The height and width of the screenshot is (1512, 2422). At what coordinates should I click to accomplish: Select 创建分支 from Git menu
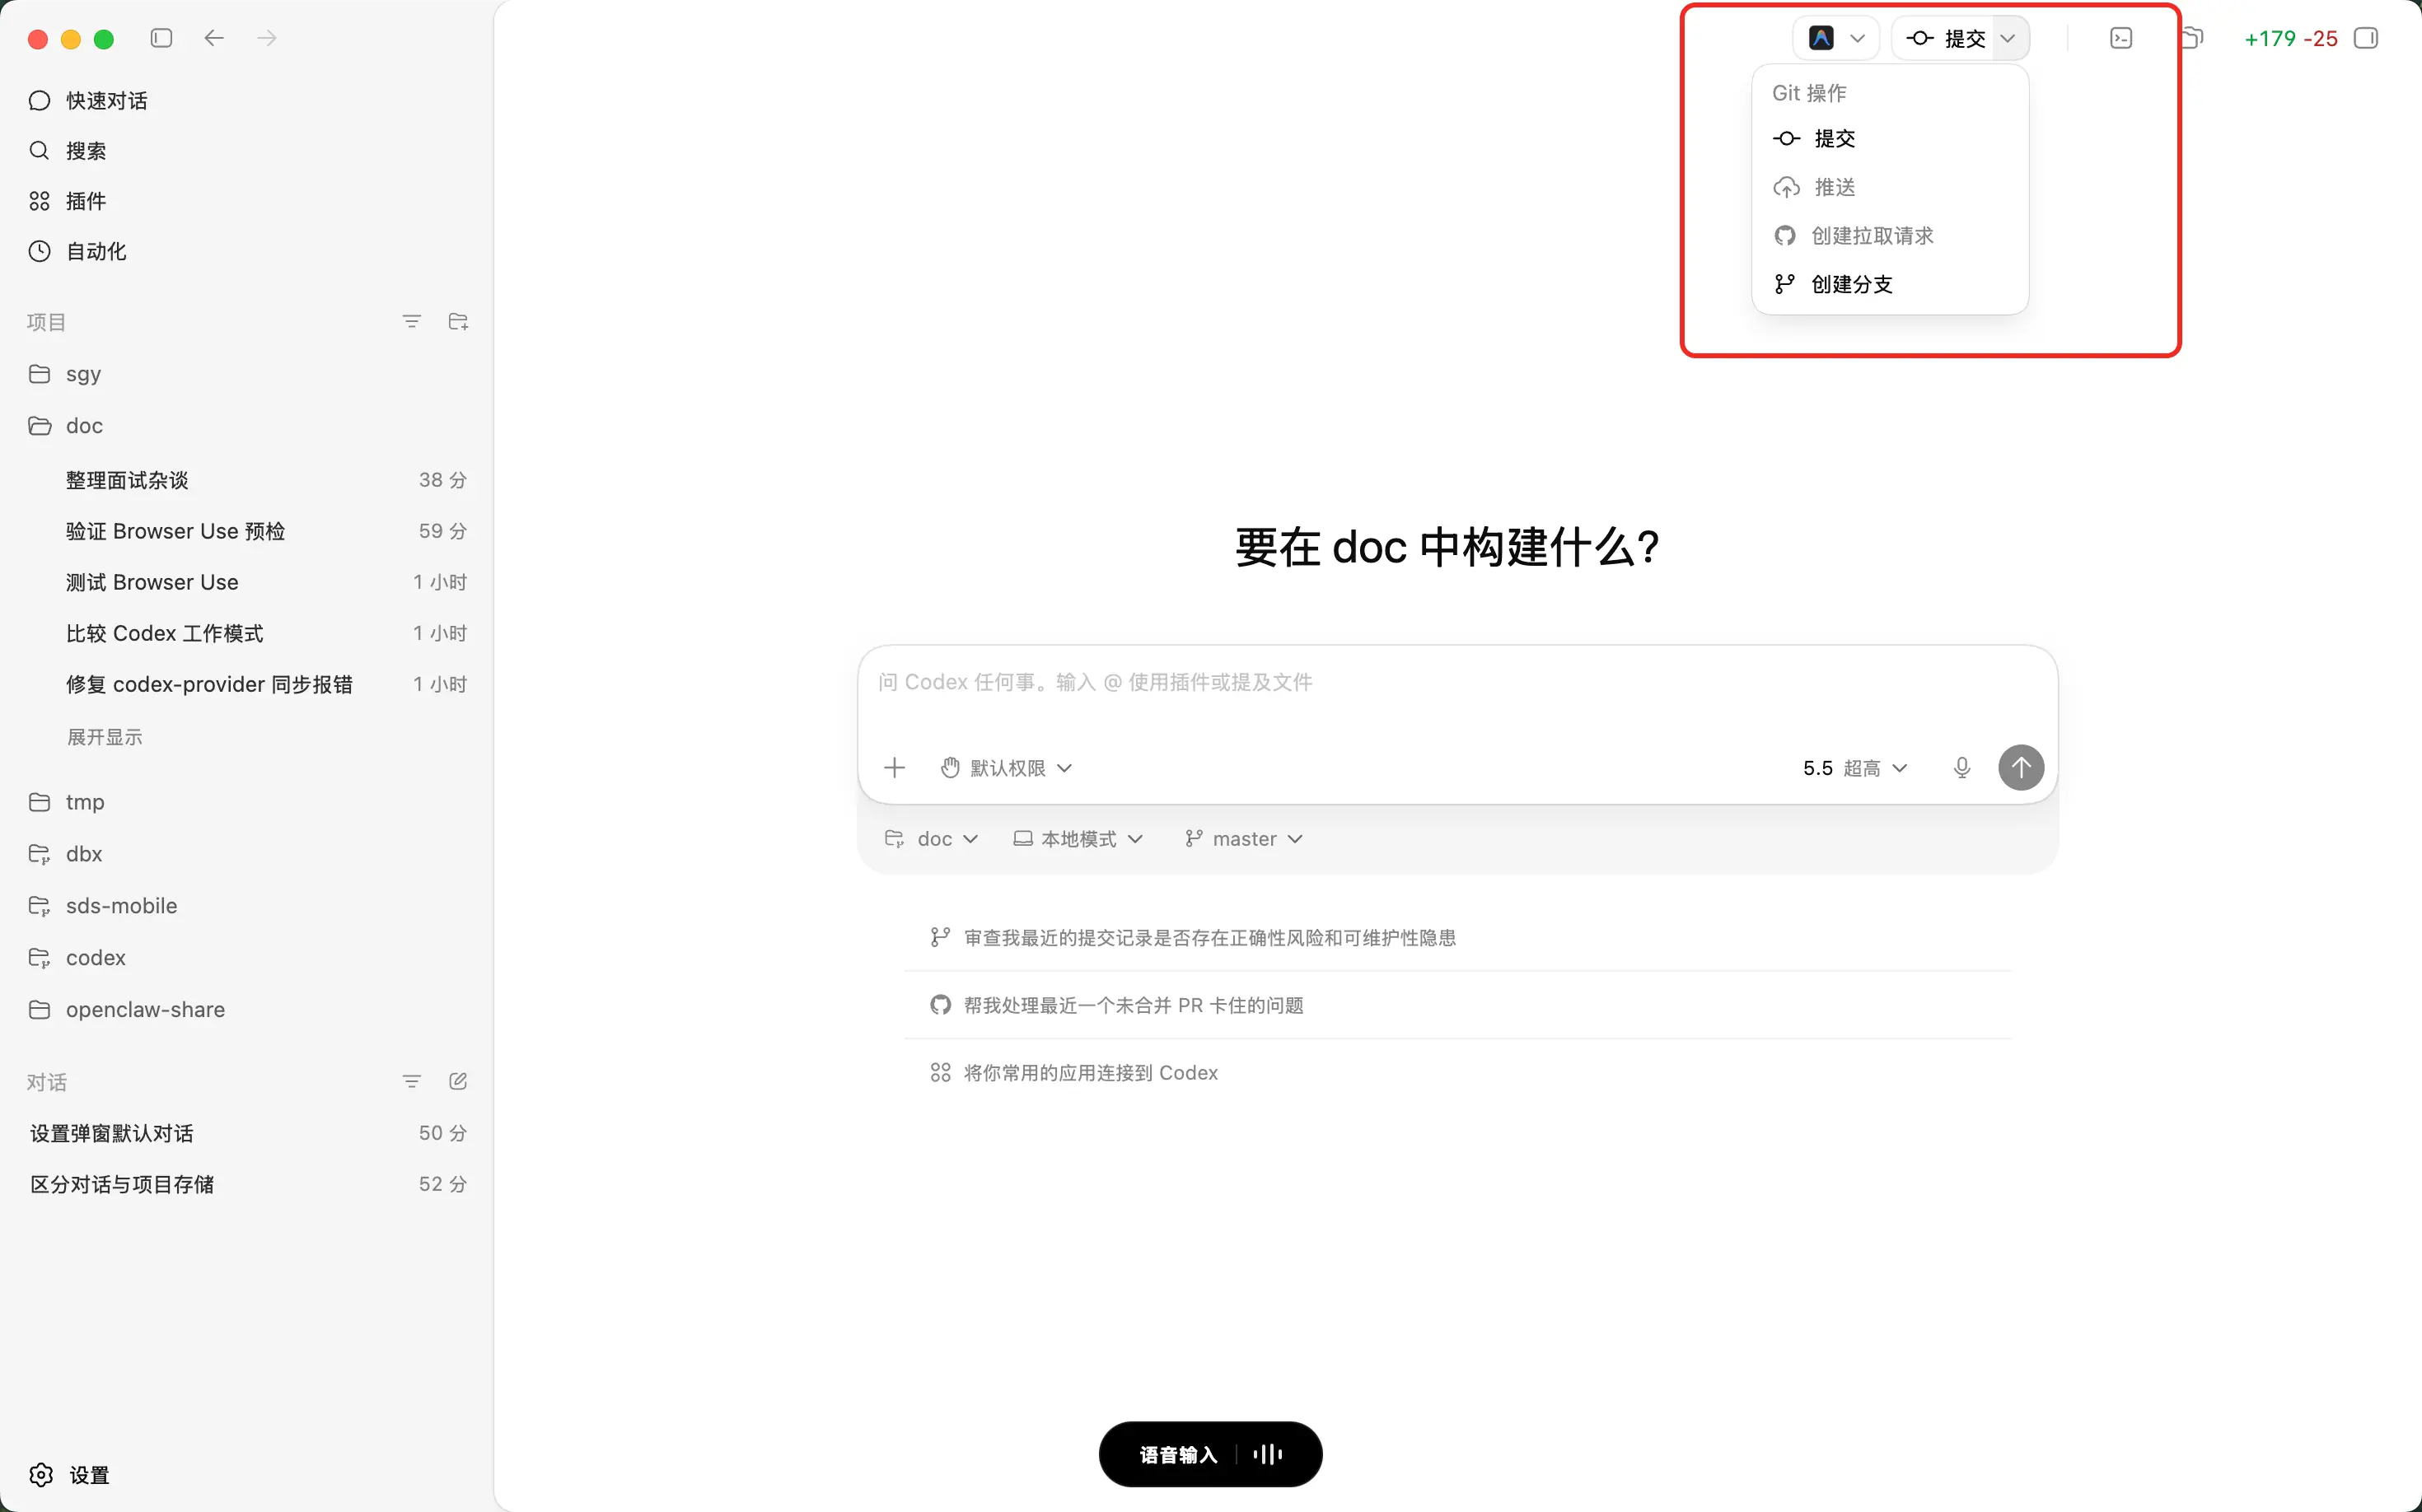click(x=1851, y=284)
